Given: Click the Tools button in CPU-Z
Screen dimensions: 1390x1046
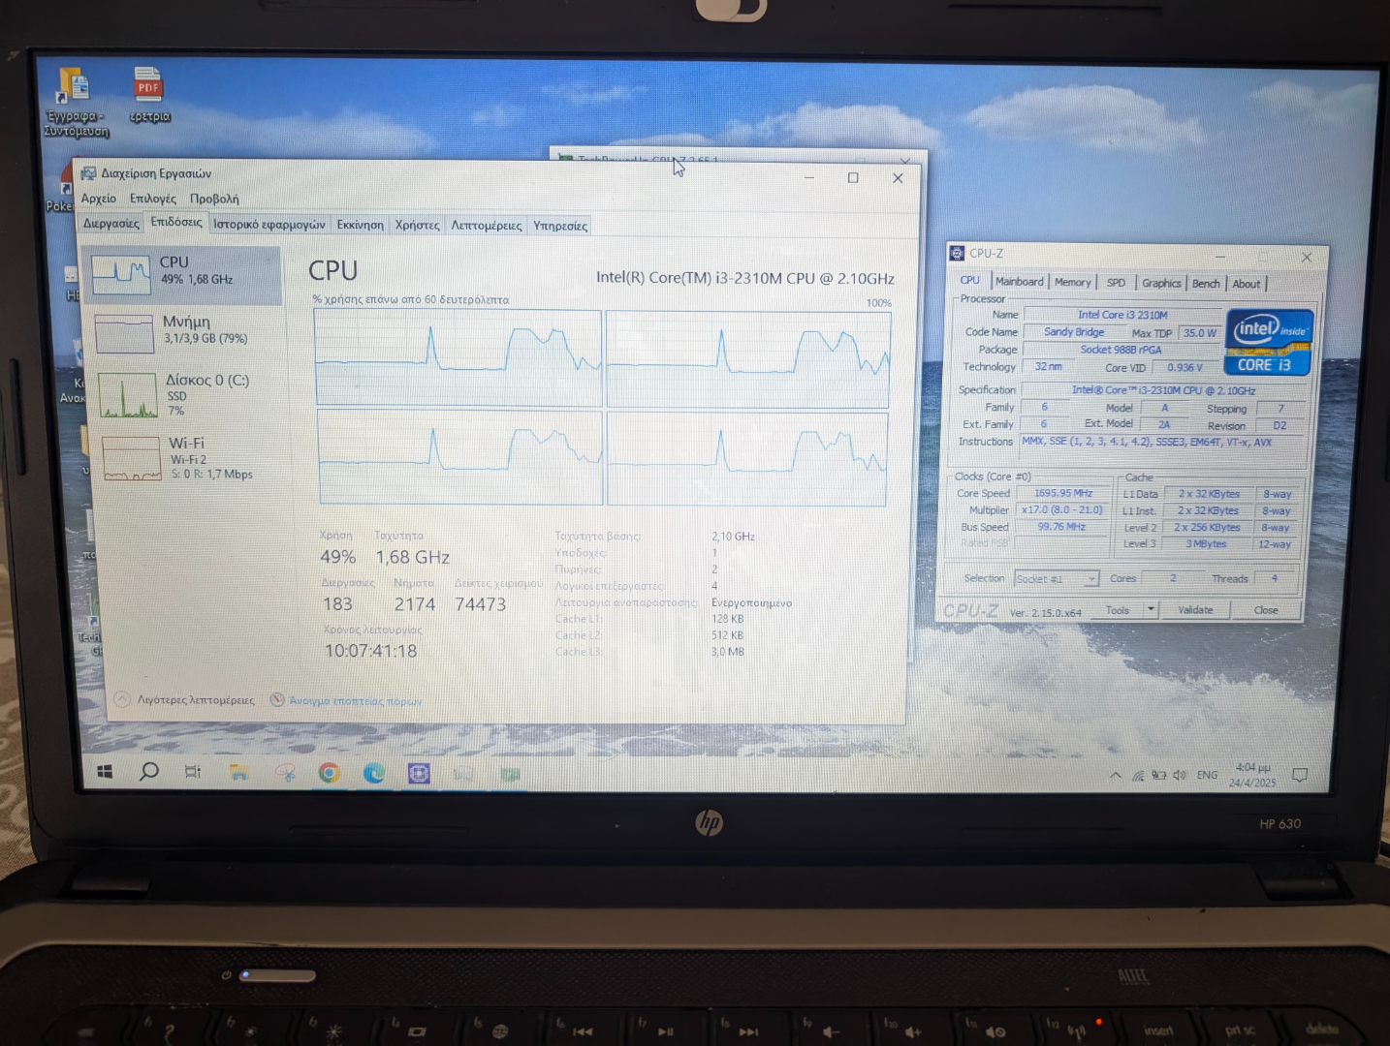Looking at the screenshot, I should click(1118, 610).
